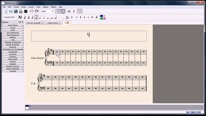Close the tj score tab

click(68, 23)
